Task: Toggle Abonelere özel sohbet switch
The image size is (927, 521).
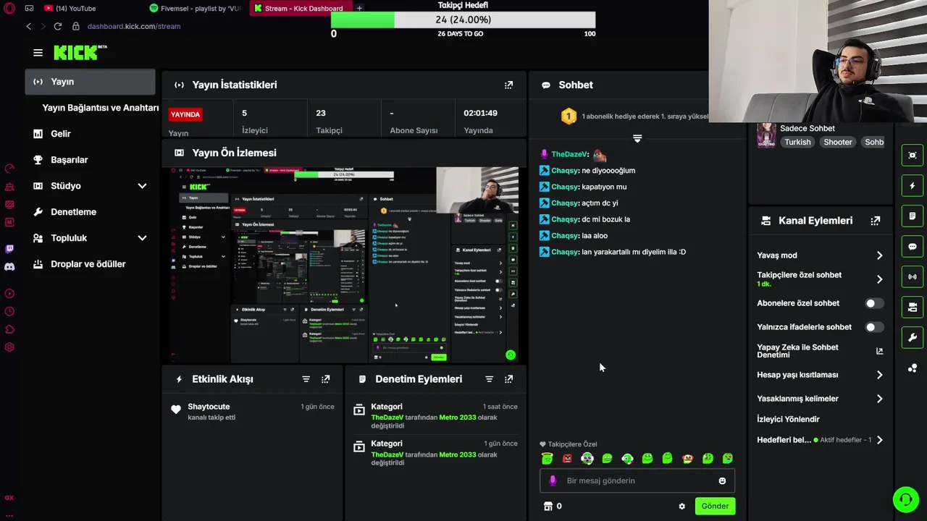Action: (x=874, y=303)
